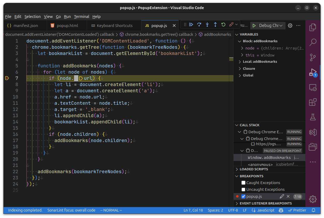Step out of the current function
The width and height of the screenshot is (324, 218).
pos(215,25)
